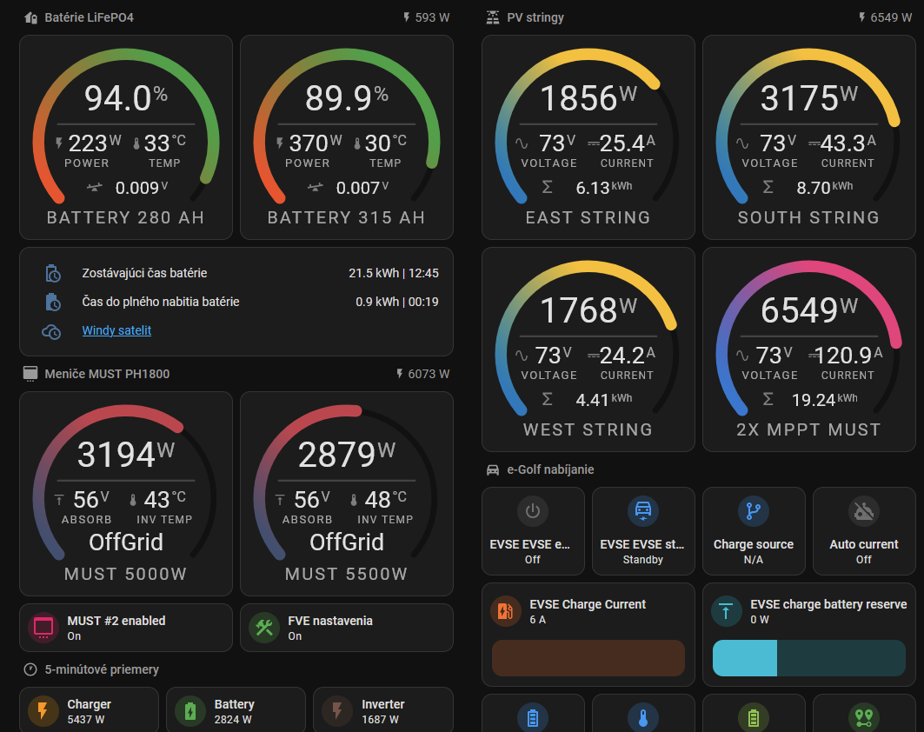Click the blue battery icon in bottom row
The height and width of the screenshot is (732, 924).
(533, 717)
